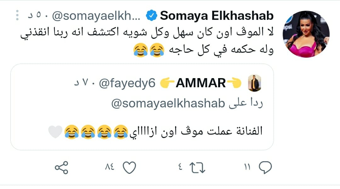Click the blue verified badge

pyautogui.click(x=153, y=15)
